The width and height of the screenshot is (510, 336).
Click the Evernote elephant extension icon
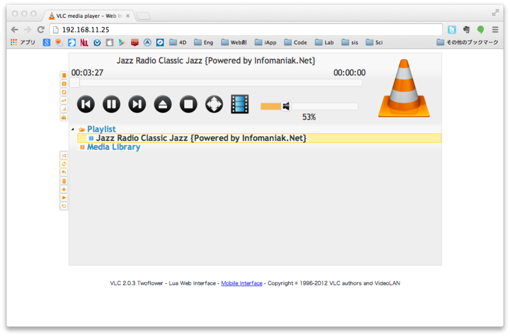click(x=467, y=29)
